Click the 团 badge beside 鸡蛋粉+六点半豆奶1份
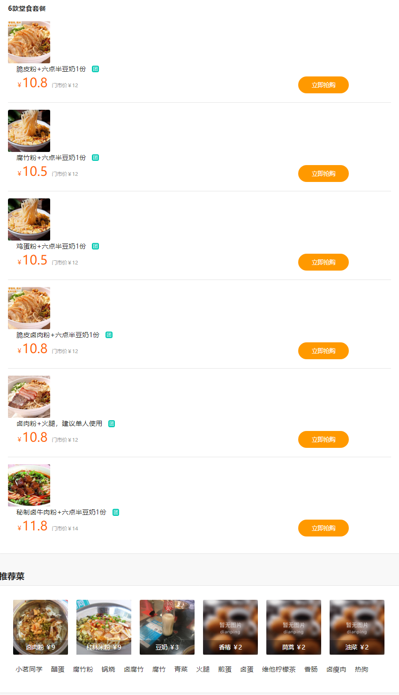 click(x=96, y=246)
